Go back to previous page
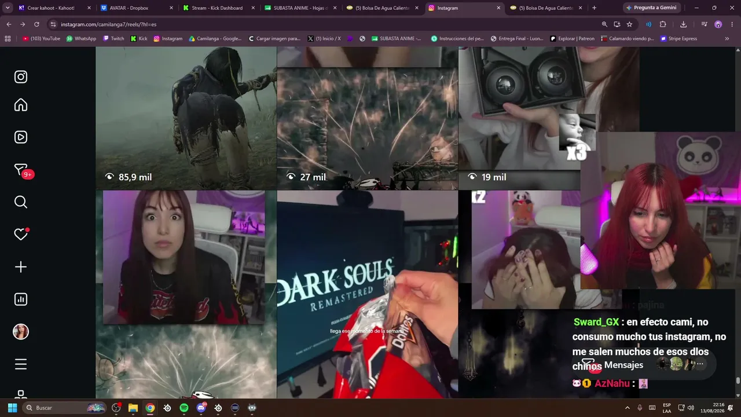Screen dimensions: 741x417 pos(9,24)
